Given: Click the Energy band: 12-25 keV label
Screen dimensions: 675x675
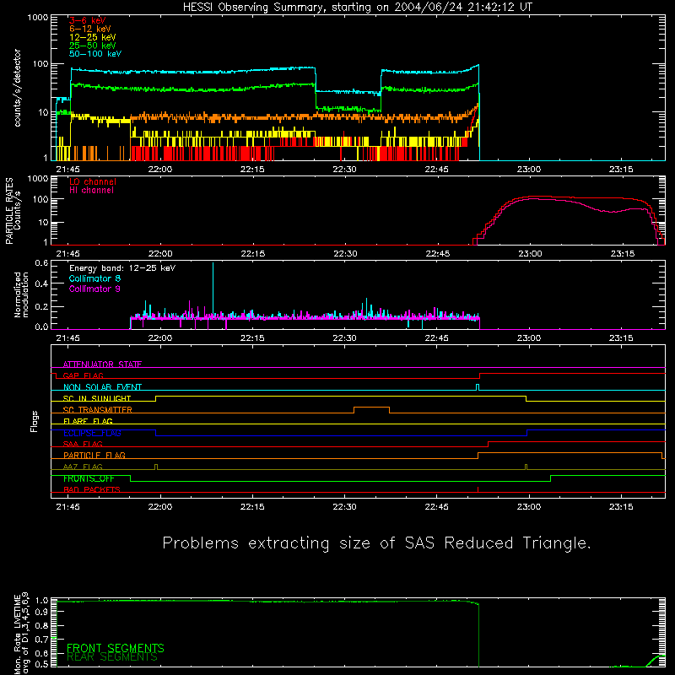Looking at the screenshot, I should [122, 268].
